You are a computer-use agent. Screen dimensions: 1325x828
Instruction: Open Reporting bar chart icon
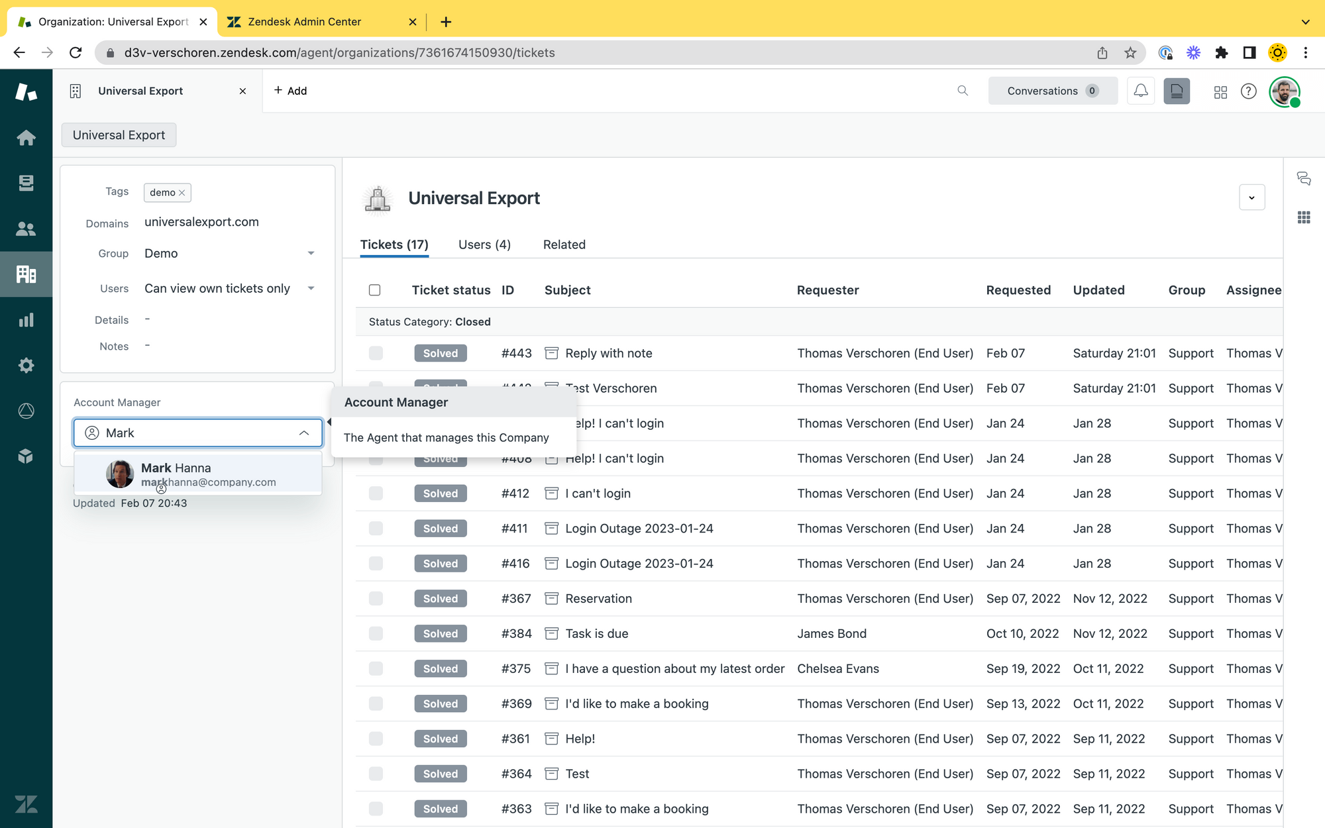[x=26, y=320]
